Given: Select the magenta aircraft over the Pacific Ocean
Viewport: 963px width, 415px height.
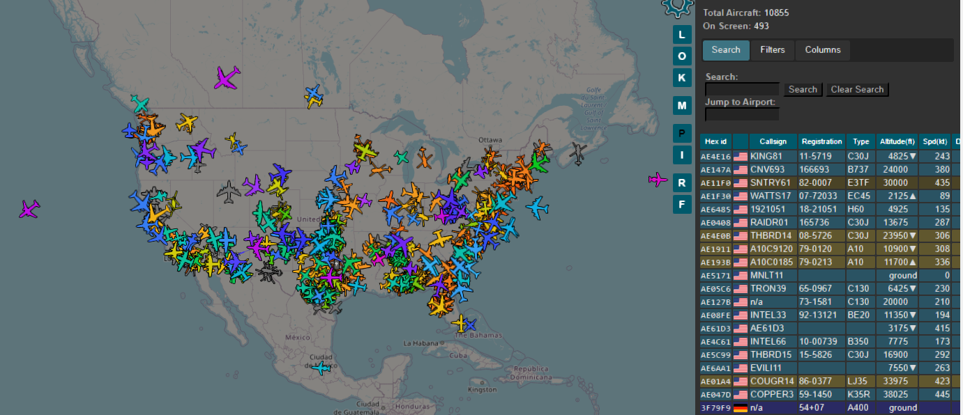Looking at the screenshot, I should tap(29, 208).
